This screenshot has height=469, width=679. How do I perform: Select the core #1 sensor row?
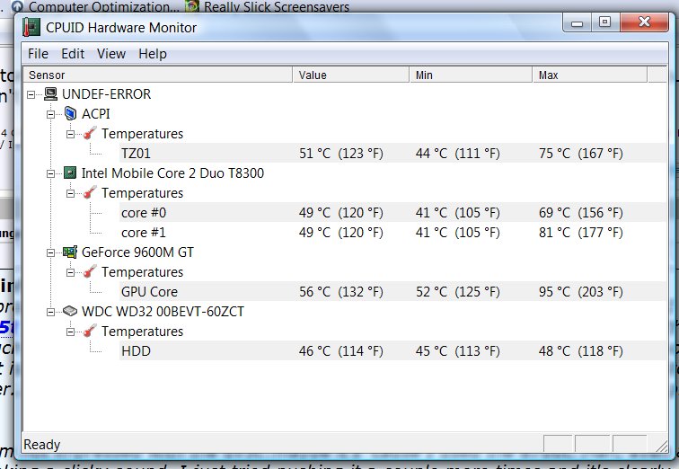pos(392,233)
